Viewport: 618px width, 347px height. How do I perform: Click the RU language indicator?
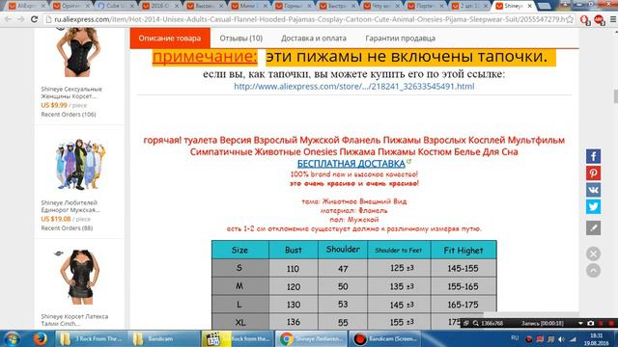(515, 338)
